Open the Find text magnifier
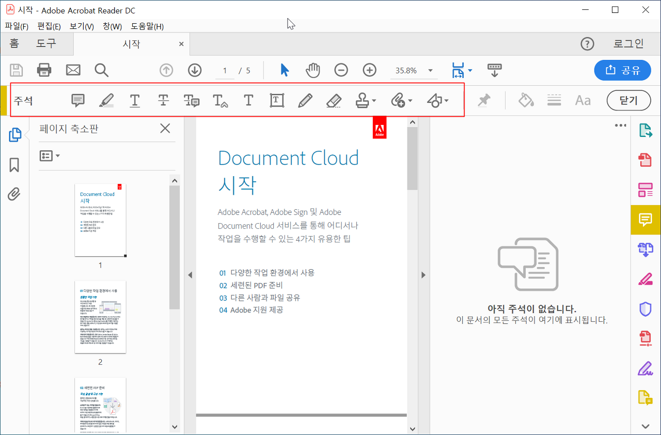This screenshot has height=435, width=661. click(102, 70)
